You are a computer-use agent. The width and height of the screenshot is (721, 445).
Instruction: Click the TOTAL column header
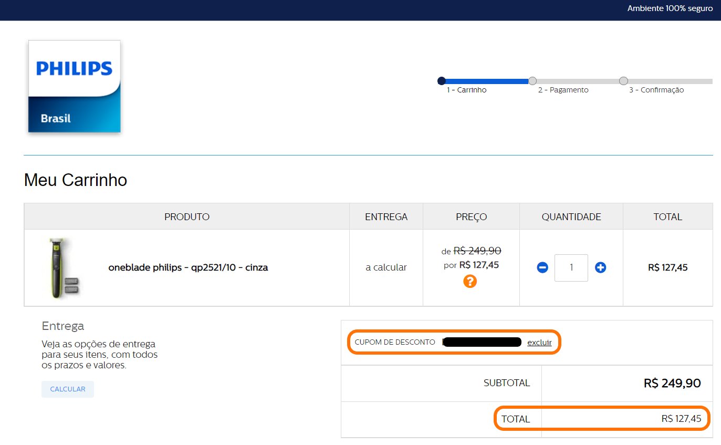click(668, 216)
